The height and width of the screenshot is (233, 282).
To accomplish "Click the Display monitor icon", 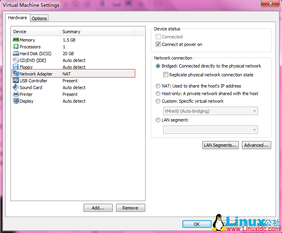I will tap(16, 101).
